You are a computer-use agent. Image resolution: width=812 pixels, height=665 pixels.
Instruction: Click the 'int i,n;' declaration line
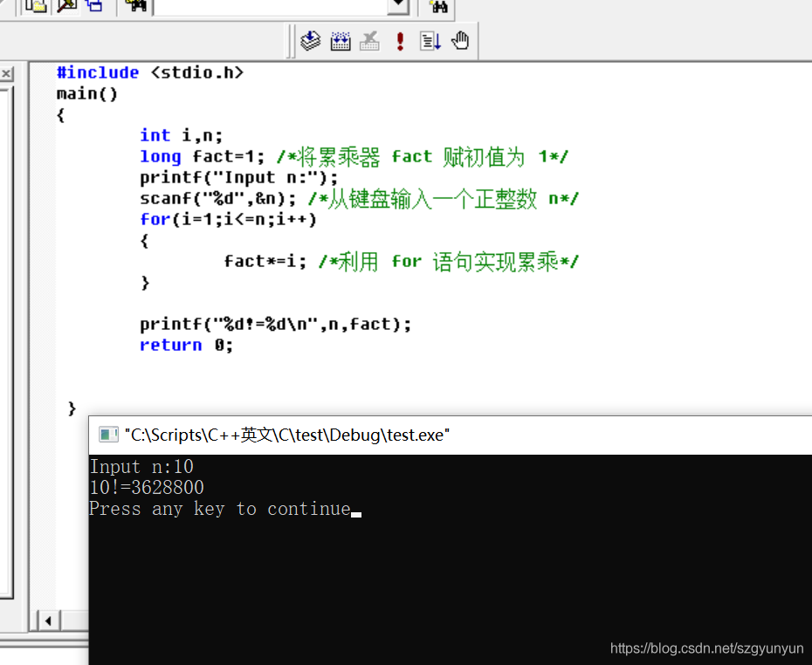coord(182,135)
